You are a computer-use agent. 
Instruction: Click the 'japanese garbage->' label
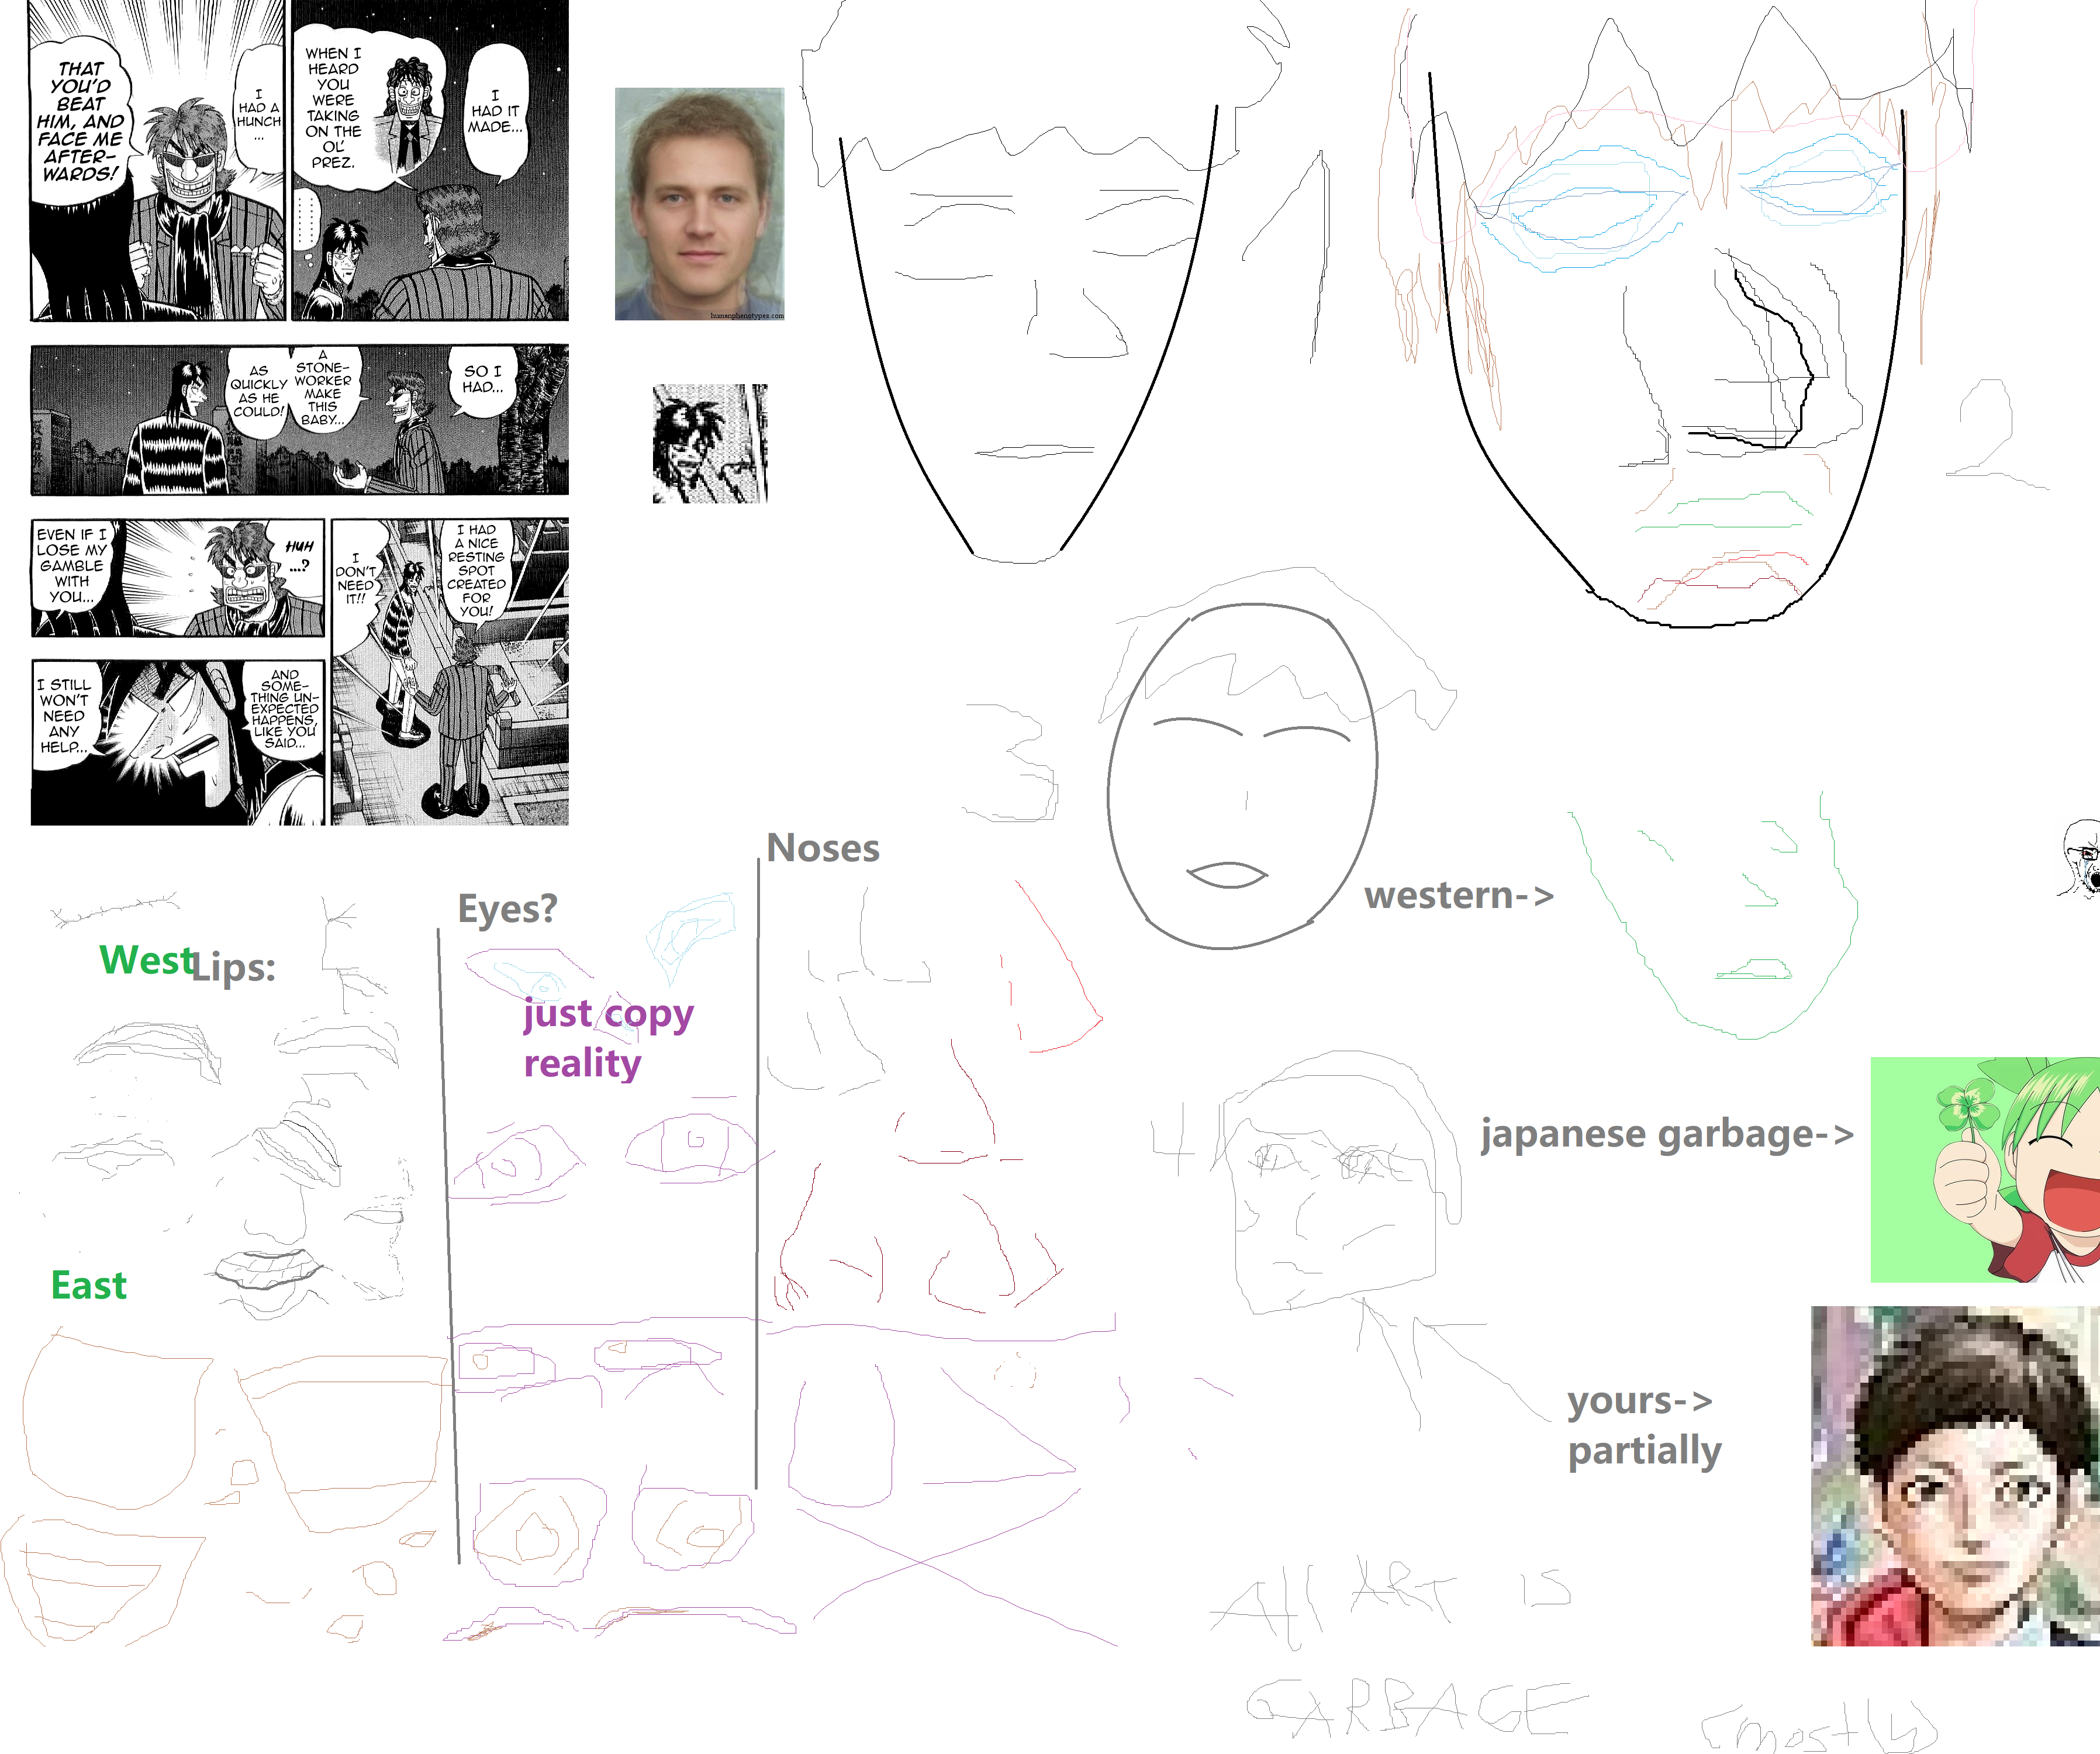1666,1134
